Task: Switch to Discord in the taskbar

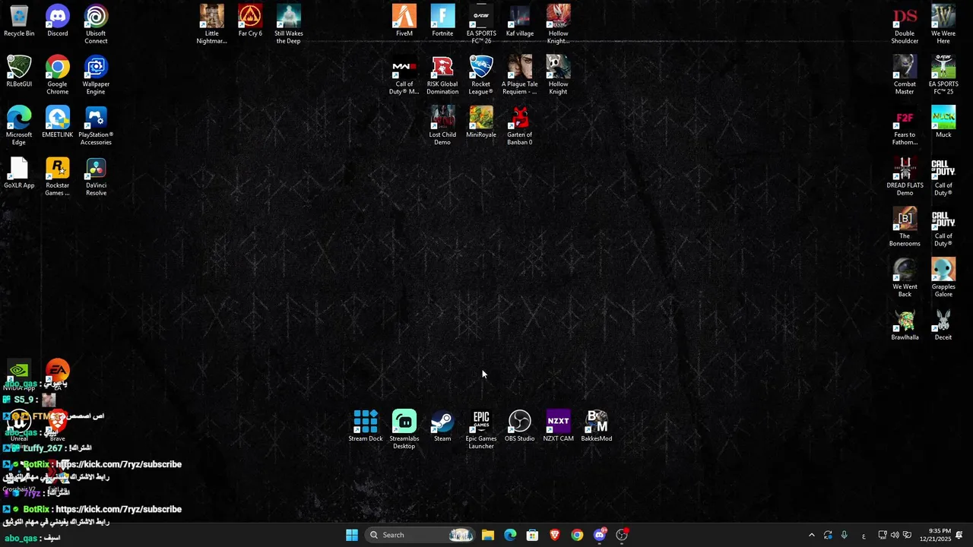Action: click(x=600, y=535)
